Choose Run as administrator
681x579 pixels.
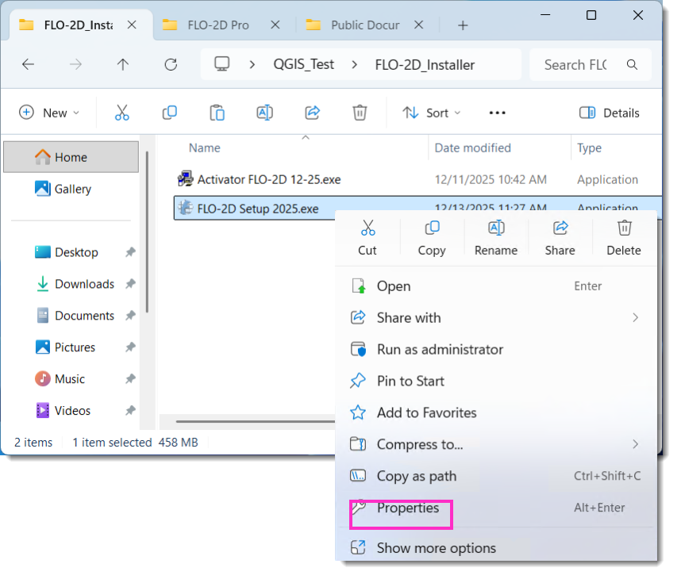(x=440, y=349)
